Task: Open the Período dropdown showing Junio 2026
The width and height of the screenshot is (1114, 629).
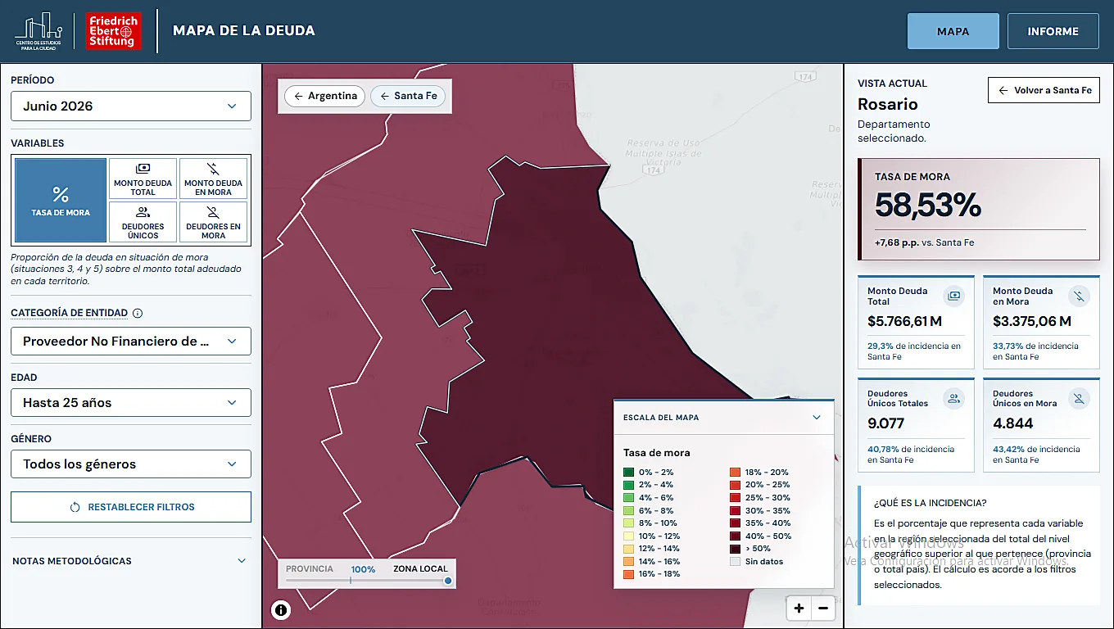Action: (131, 106)
